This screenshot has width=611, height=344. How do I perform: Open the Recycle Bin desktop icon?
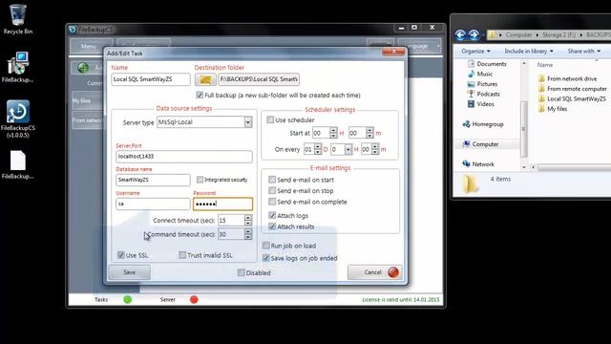(x=17, y=19)
